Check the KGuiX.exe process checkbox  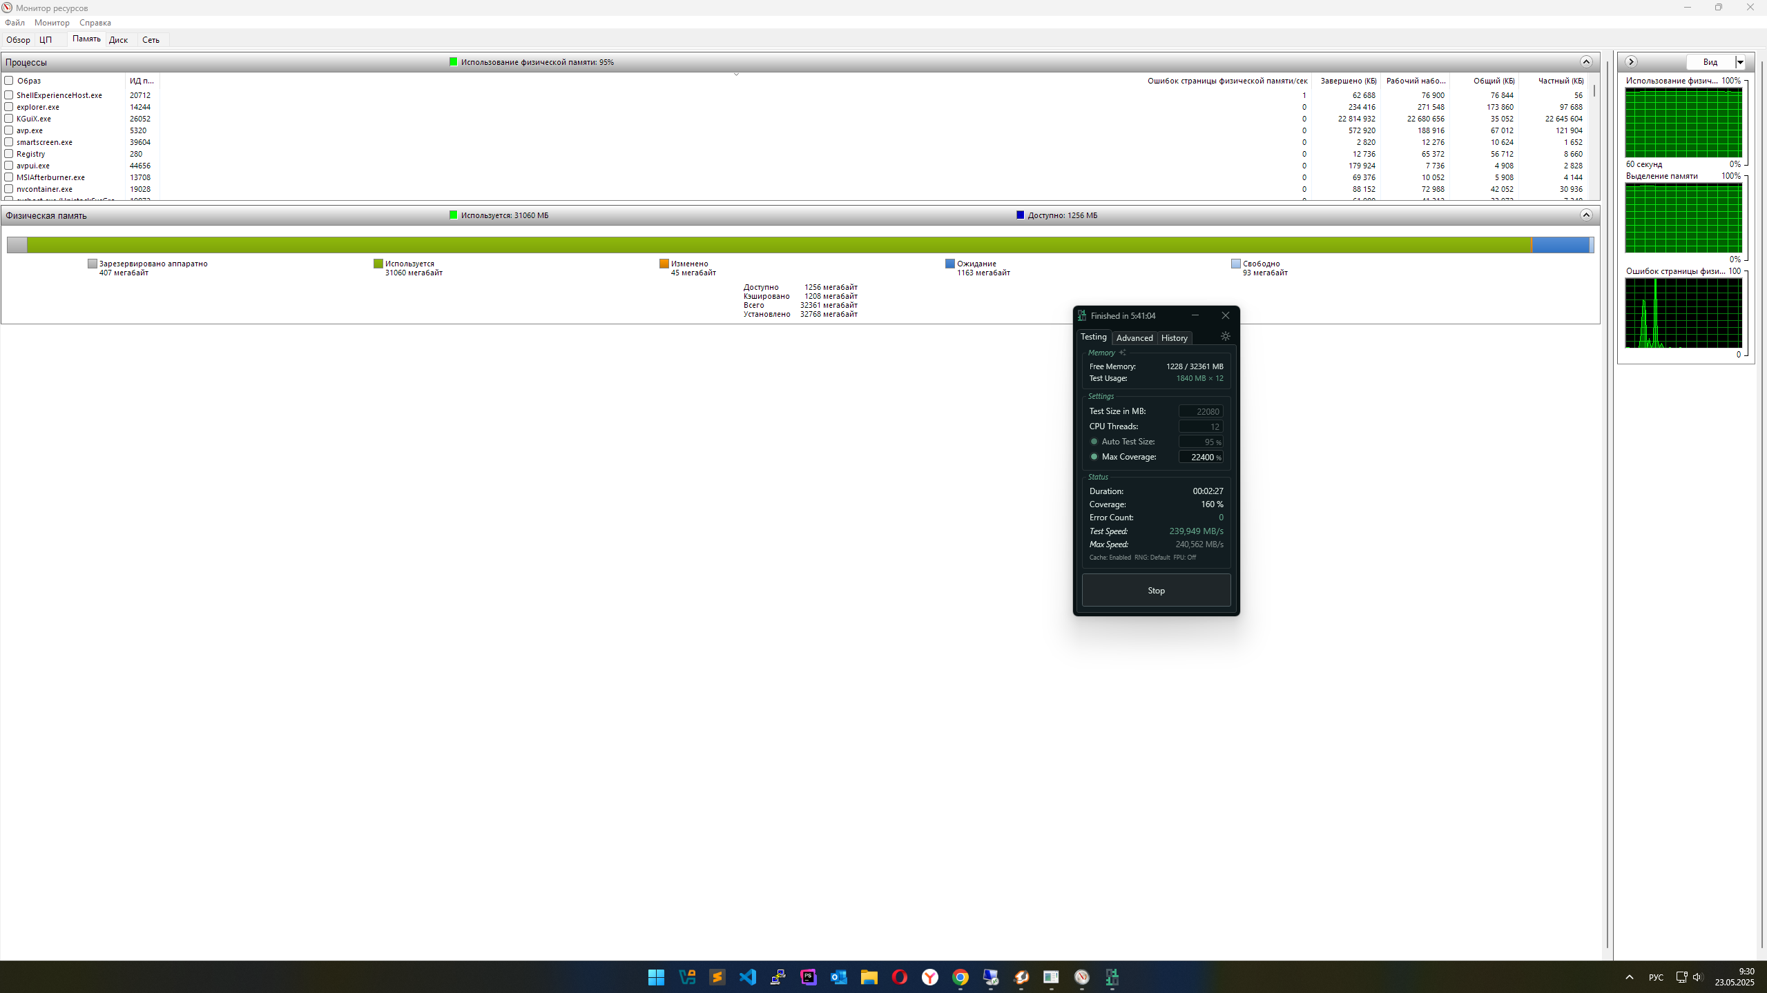9,119
